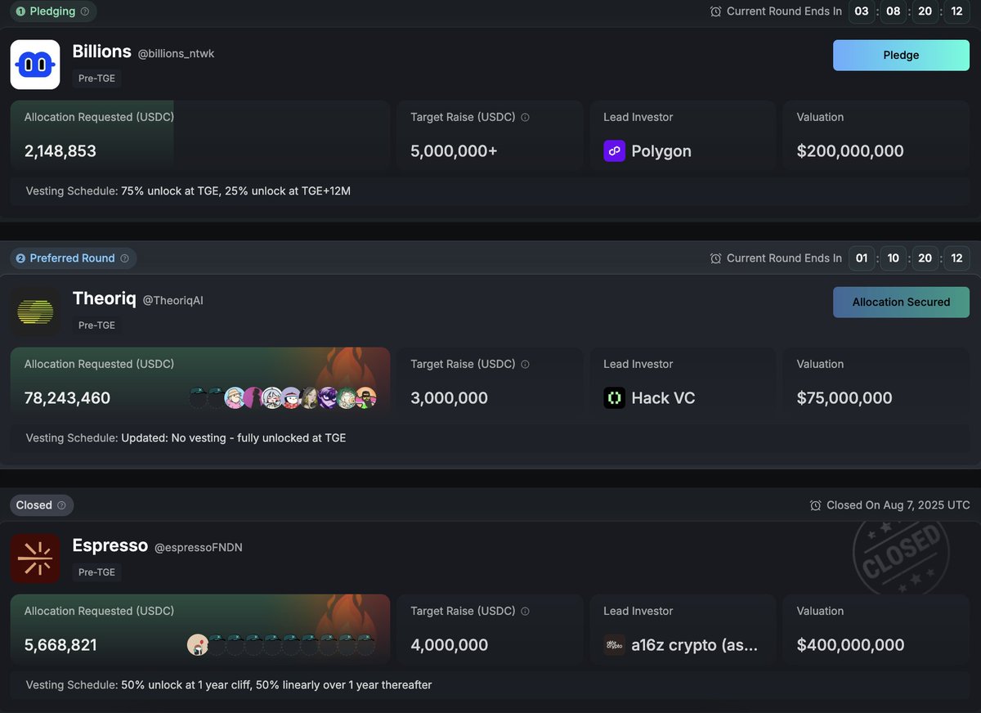The width and height of the screenshot is (981, 713).
Task: Open the Theoriq striped logo
Action: pyautogui.click(x=35, y=312)
